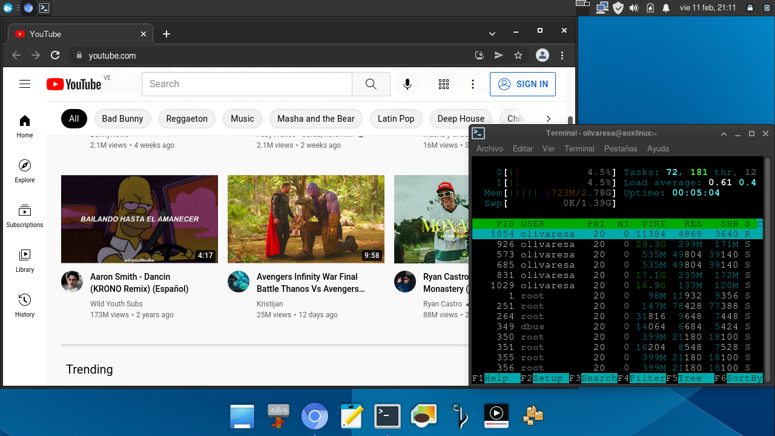The width and height of the screenshot is (775, 436).
Task: Click the YouTube logo
Action: (x=74, y=84)
